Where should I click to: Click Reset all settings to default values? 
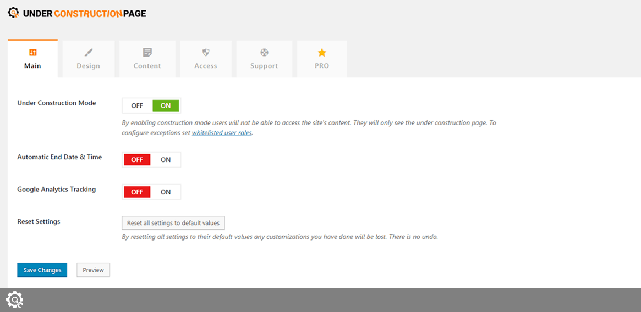click(x=173, y=223)
